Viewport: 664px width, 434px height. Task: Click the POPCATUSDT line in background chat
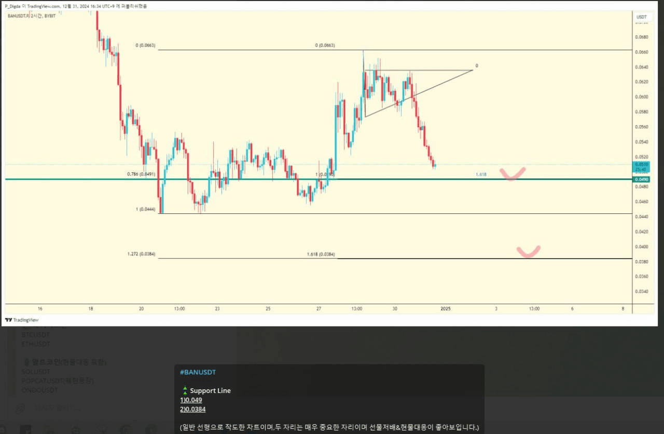point(58,381)
